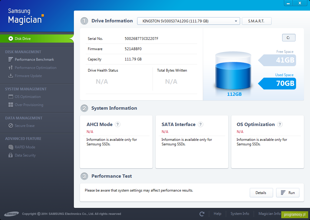Open the S.M.A.R.T. details button
Screen dimensions: 310x220
[256, 21]
